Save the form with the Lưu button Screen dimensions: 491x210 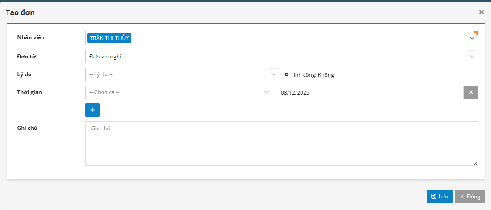[x=439, y=197]
